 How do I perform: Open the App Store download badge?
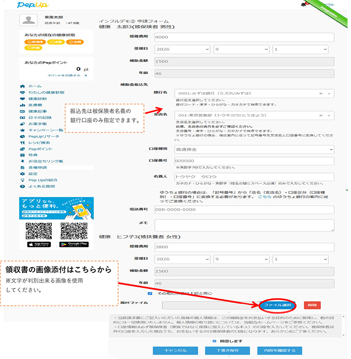[39, 244]
